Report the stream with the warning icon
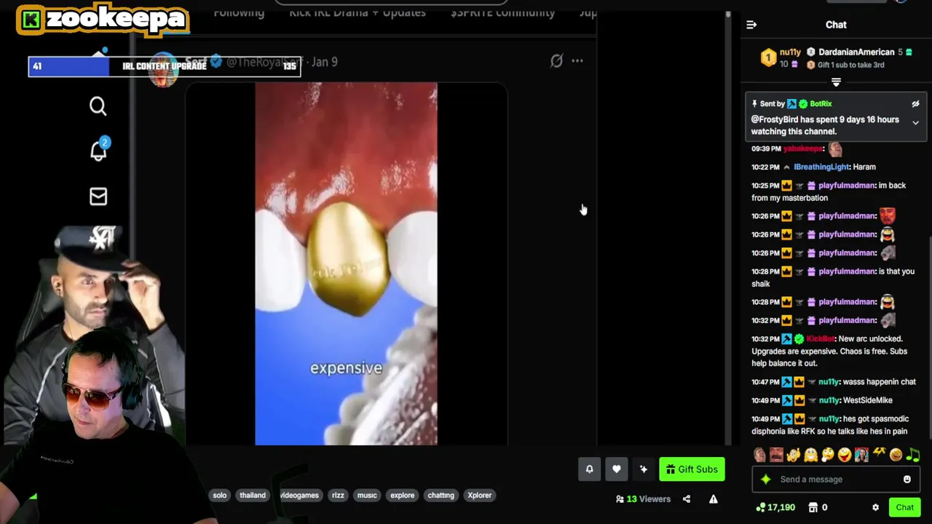Viewport: 932px width, 524px height. [x=713, y=499]
